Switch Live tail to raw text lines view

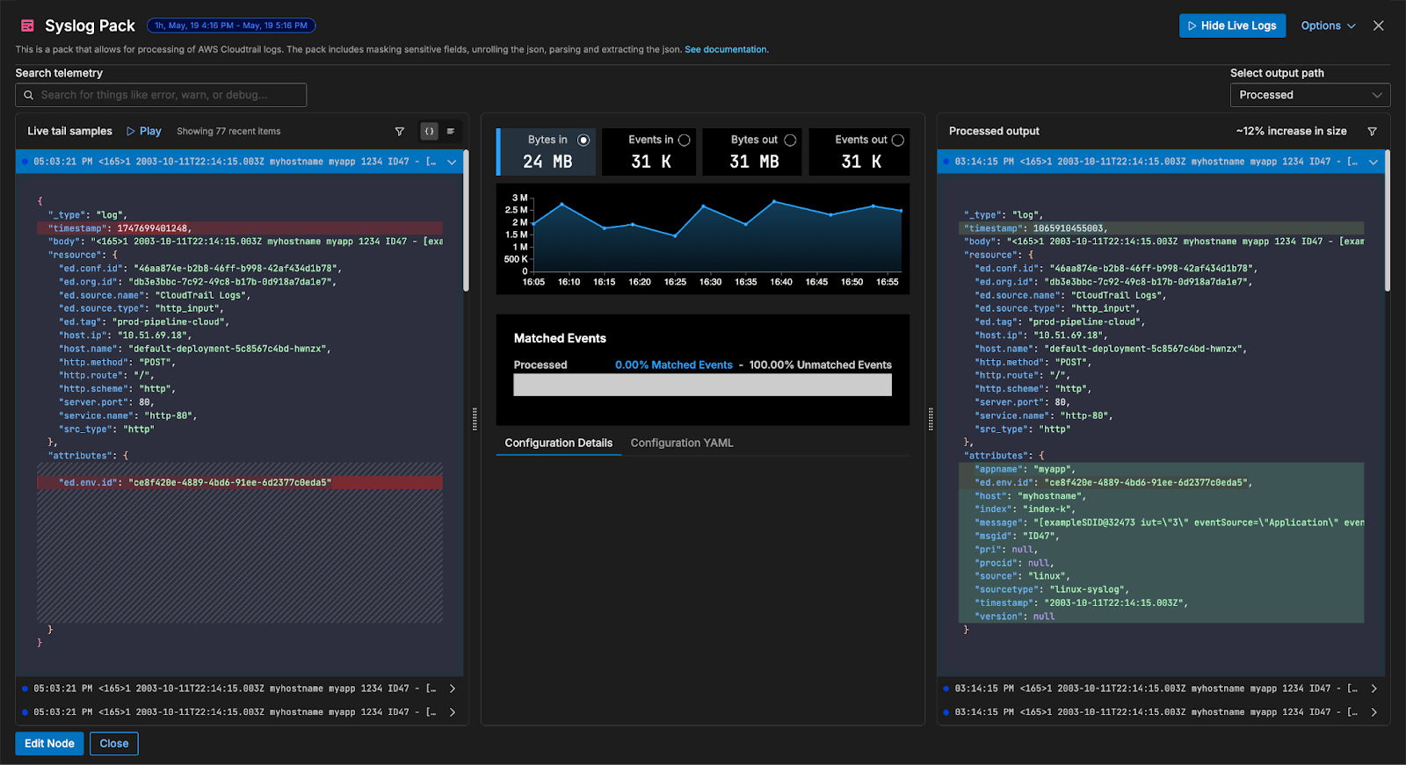(451, 132)
